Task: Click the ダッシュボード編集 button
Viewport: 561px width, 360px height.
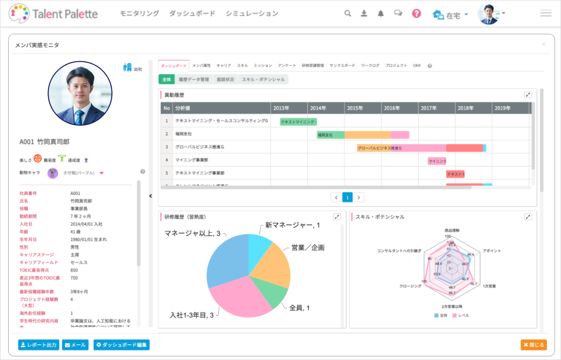Action: (121, 345)
